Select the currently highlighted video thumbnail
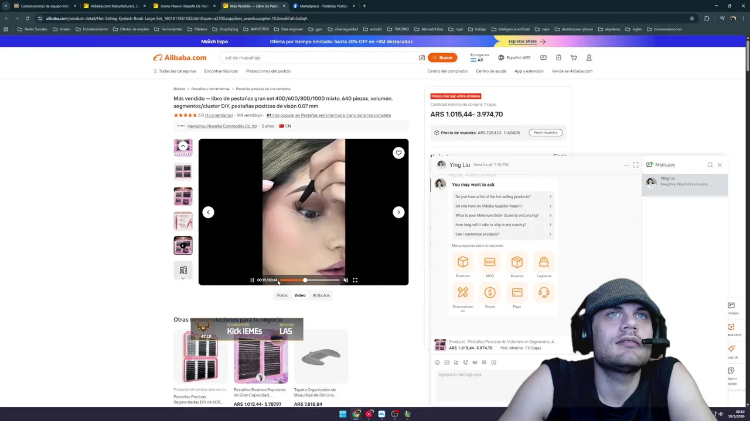 pos(183,246)
